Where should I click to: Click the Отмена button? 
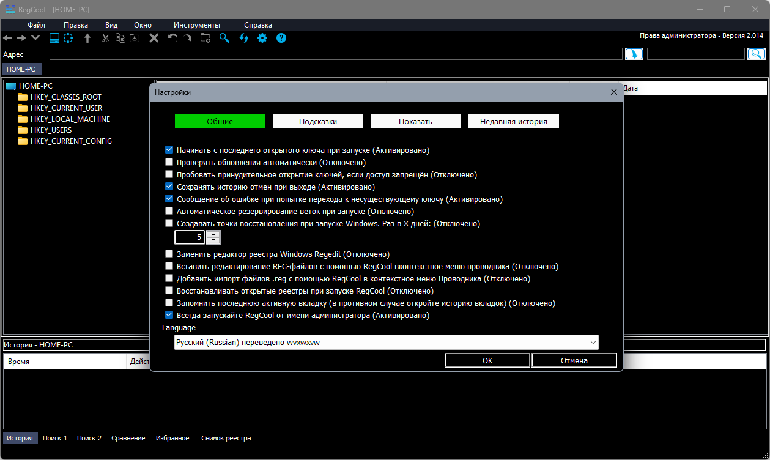[574, 360]
